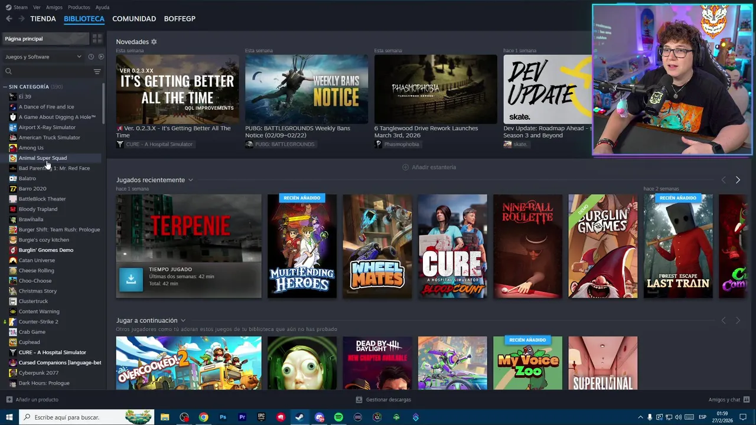Open Balatro in the library list

pyautogui.click(x=27, y=178)
